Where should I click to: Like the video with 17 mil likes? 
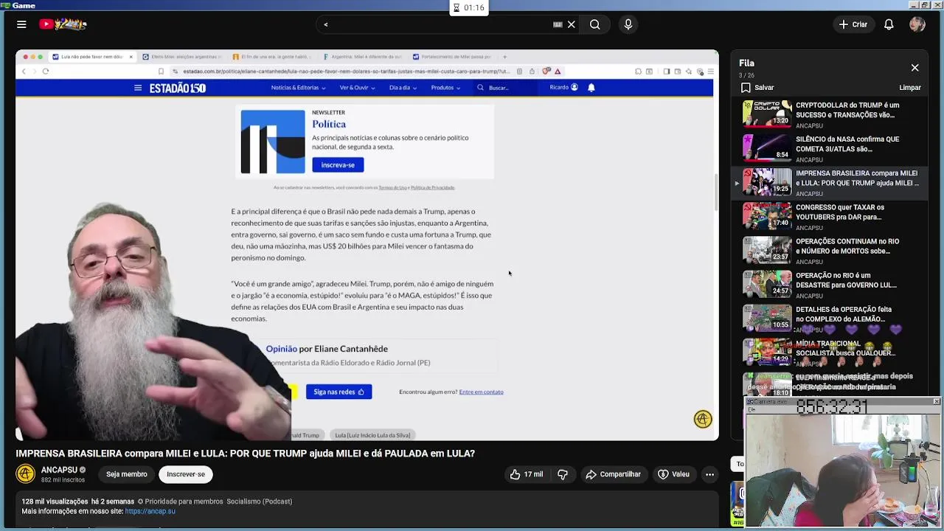tap(526, 474)
